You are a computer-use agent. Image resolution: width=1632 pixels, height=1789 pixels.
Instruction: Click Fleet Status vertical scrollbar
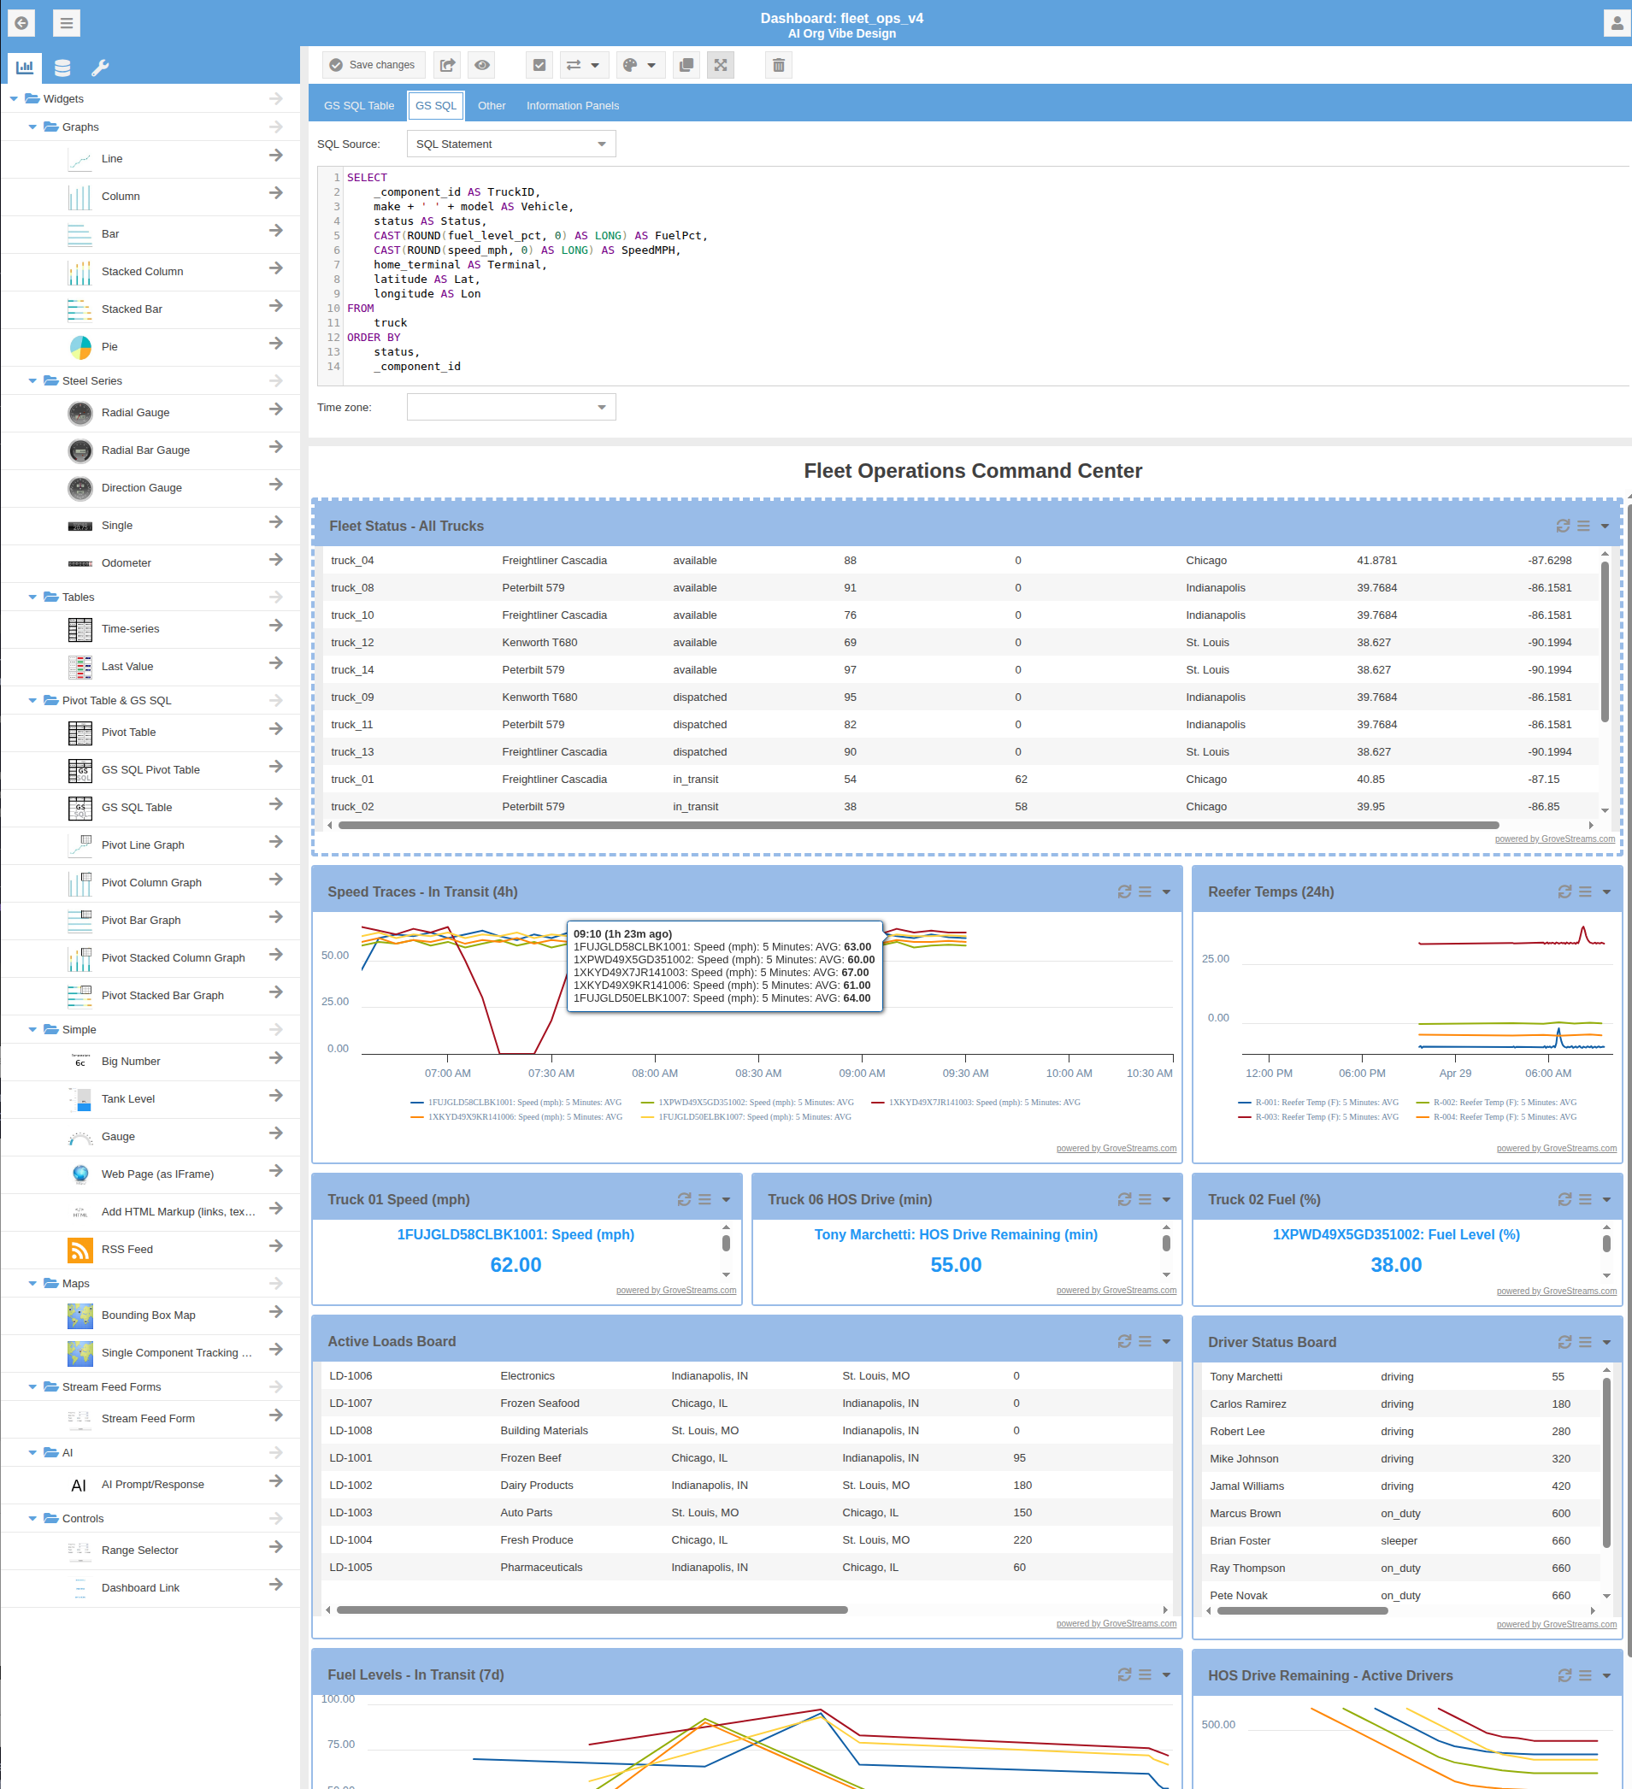click(1605, 643)
